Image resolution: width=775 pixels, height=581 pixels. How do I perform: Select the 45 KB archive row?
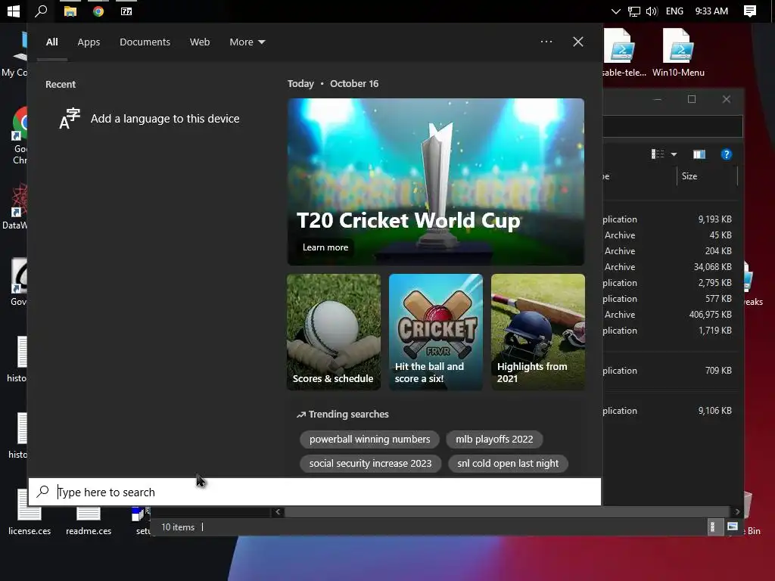(669, 235)
